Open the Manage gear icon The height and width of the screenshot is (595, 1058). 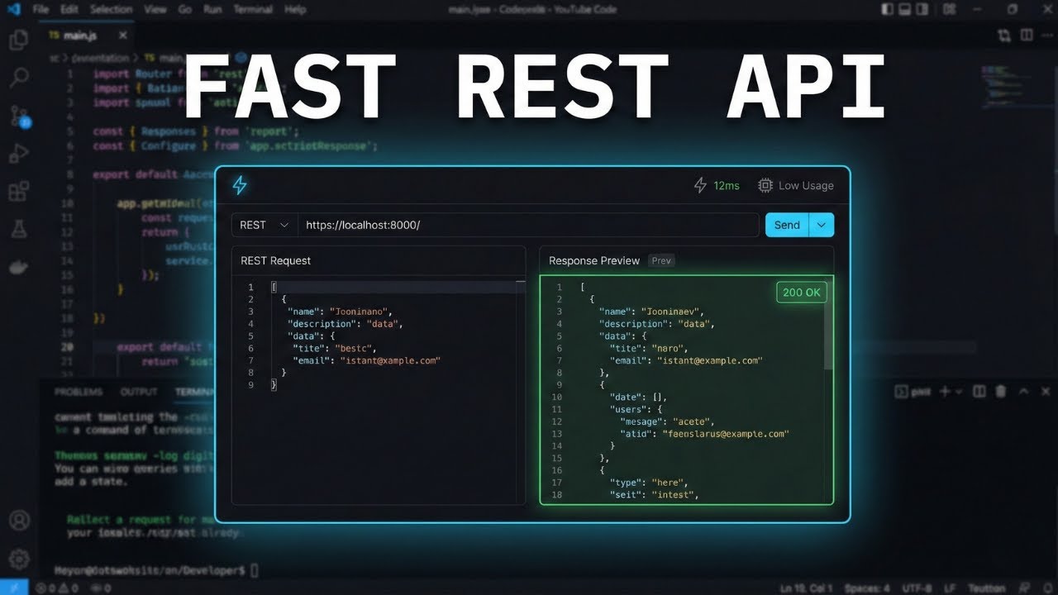[18, 559]
